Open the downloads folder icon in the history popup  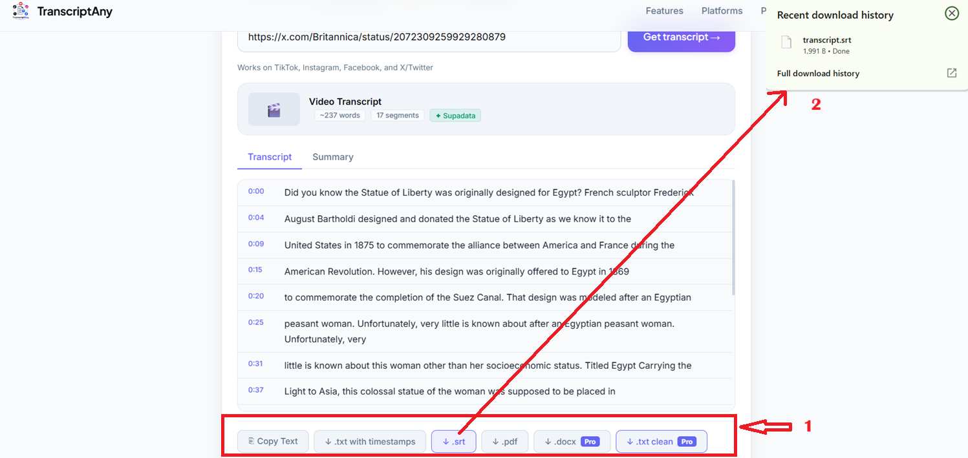click(952, 73)
